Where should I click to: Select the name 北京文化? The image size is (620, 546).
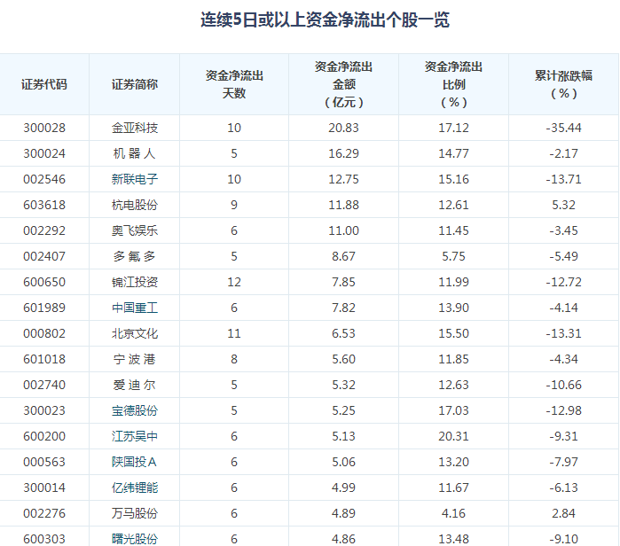pos(135,333)
